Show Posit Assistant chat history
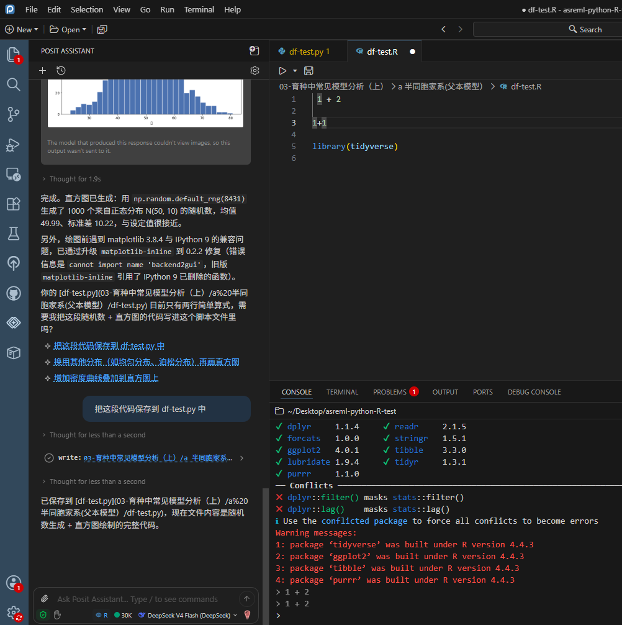The image size is (622, 625). pos(61,71)
